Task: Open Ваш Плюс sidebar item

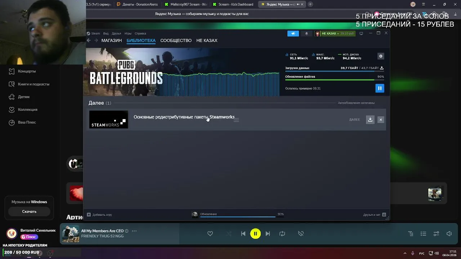Action: pyautogui.click(x=22, y=122)
